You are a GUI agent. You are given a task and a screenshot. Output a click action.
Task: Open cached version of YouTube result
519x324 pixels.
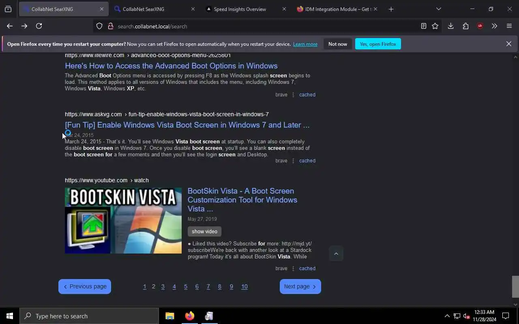pyautogui.click(x=307, y=269)
